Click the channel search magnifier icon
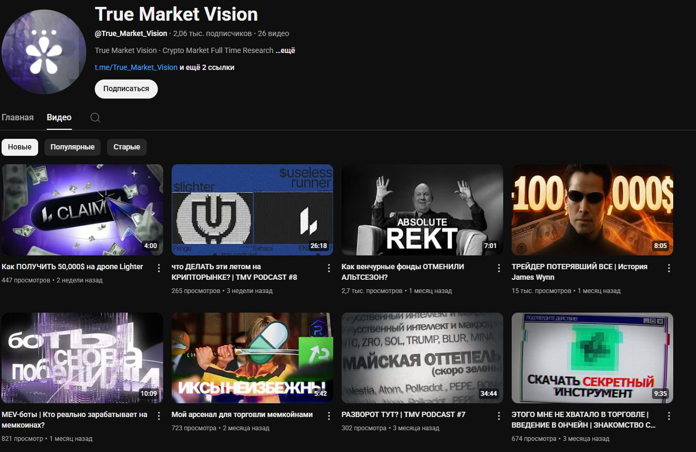The height and width of the screenshot is (452, 696). click(95, 118)
